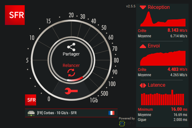Viewport: 192px width, 128px height.
Task: Click the 16.00 ms minimum latency value
Action: pos(179,109)
